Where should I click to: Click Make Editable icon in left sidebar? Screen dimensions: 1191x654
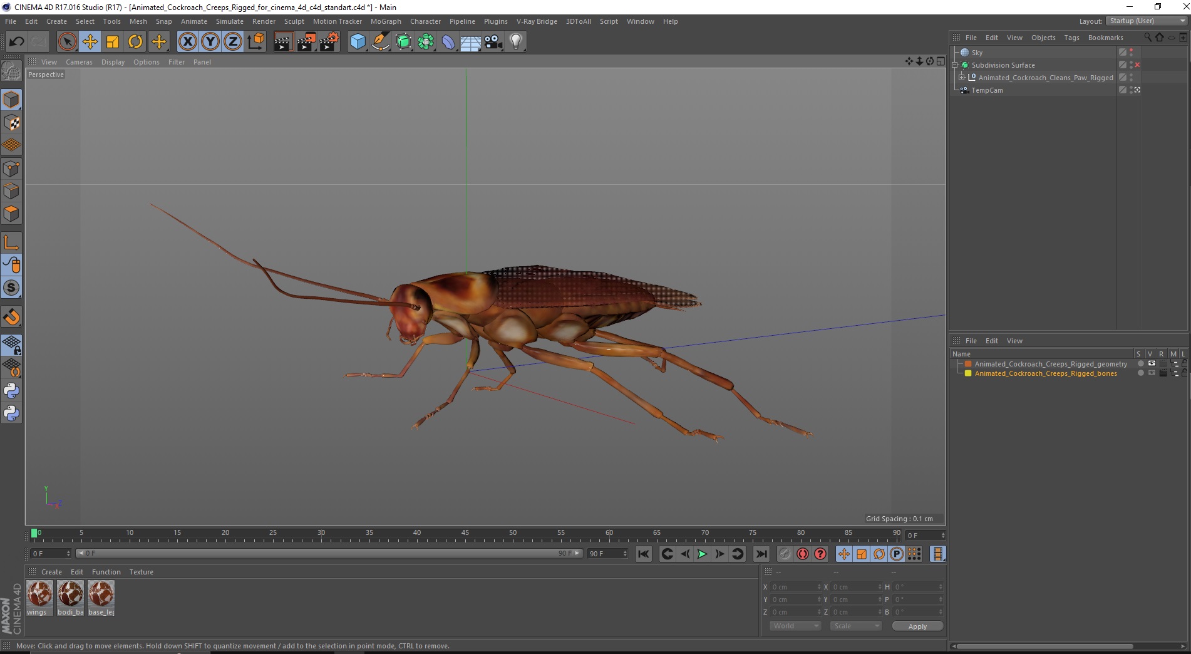tap(11, 71)
